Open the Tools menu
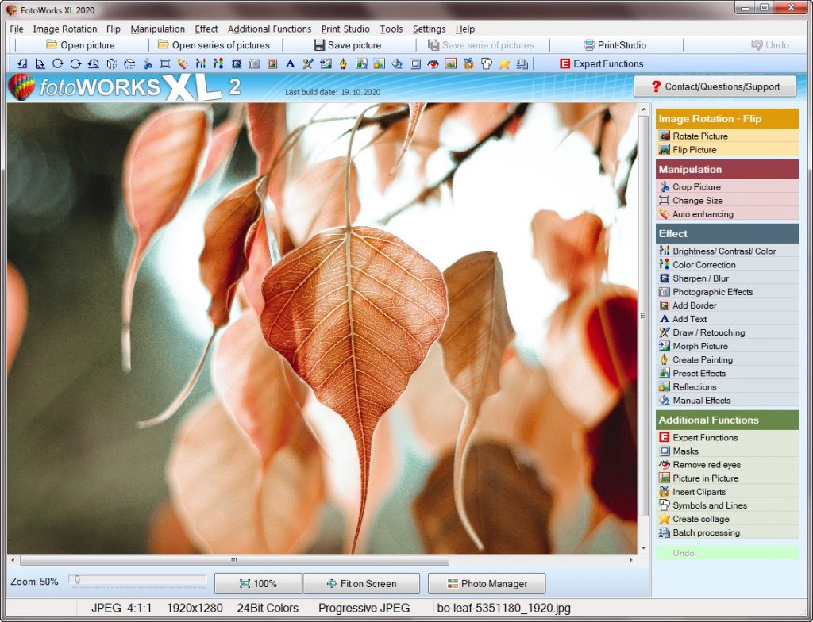The image size is (813, 622). click(x=391, y=29)
